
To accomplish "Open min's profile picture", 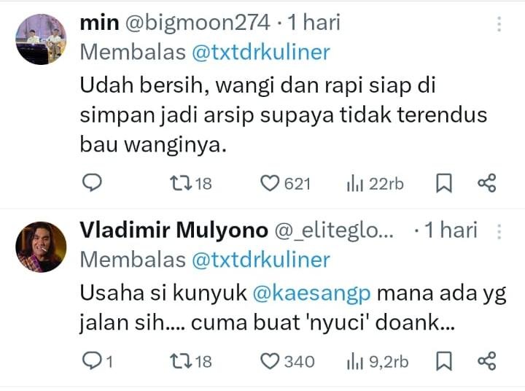I will tap(41, 39).
